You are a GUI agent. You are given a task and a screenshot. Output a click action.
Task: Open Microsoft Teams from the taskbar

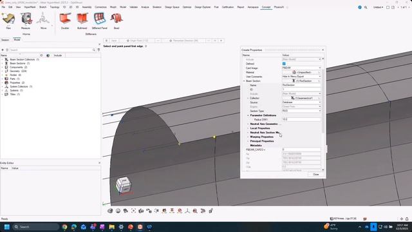coord(93,227)
